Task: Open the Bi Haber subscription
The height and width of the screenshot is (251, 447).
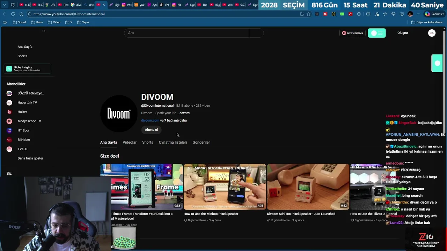Action: coord(24,140)
